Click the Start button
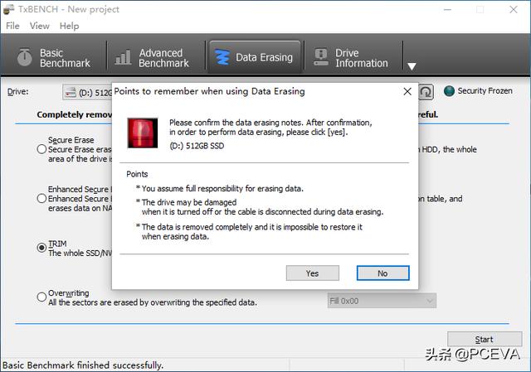Viewport: 531px width, 372px height. tap(485, 340)
